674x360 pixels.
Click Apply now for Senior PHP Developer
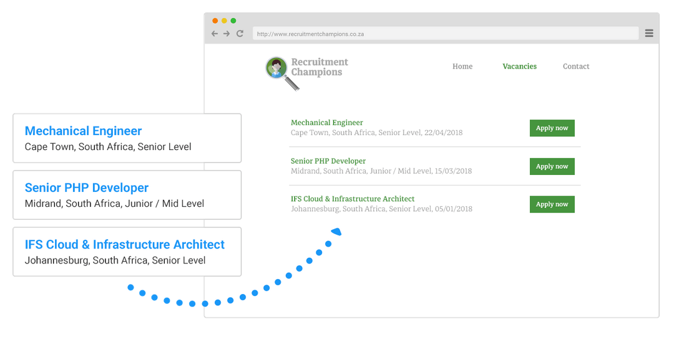552,166
